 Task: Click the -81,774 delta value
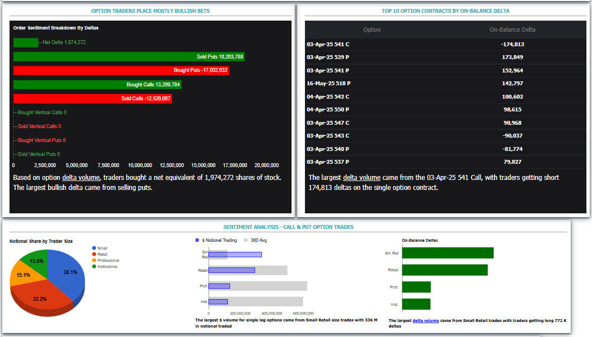512,149
